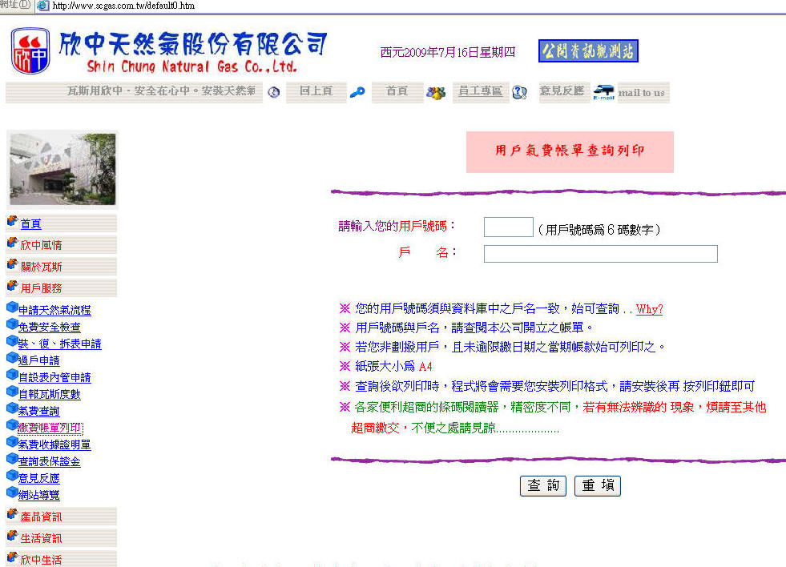The height and width of the screenshot is (567, 786).
Task: Click the blue cube icon beside 網站導覽
Action: point(11,493)
